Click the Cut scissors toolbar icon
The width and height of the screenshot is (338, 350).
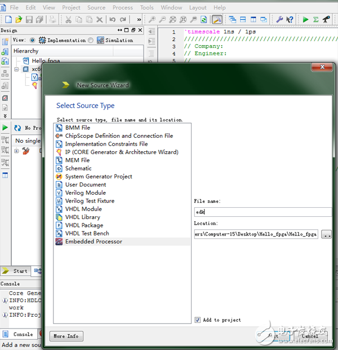68,20
